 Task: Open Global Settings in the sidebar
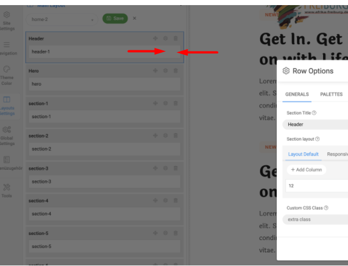click(x=7, y=136)
